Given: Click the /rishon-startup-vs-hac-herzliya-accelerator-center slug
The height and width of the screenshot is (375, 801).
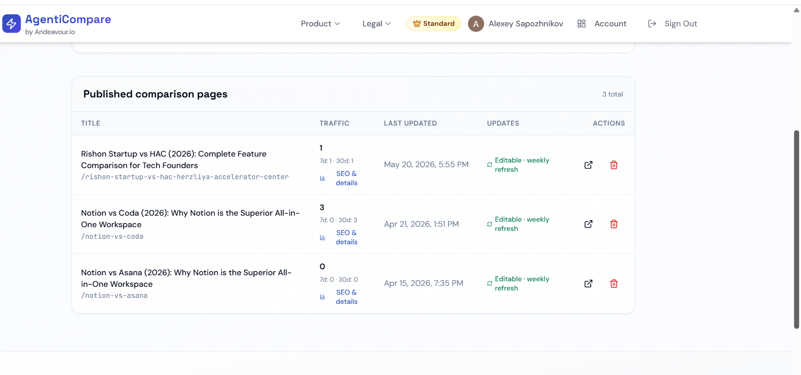Looking at the screenshot, I should click(185, 177).
